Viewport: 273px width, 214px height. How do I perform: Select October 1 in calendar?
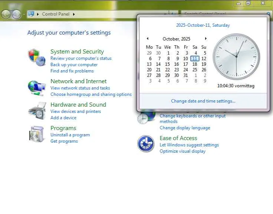click(168, 53)
